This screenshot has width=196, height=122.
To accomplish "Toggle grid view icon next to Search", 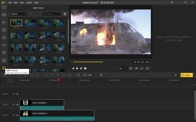I will tap(65, 14).
